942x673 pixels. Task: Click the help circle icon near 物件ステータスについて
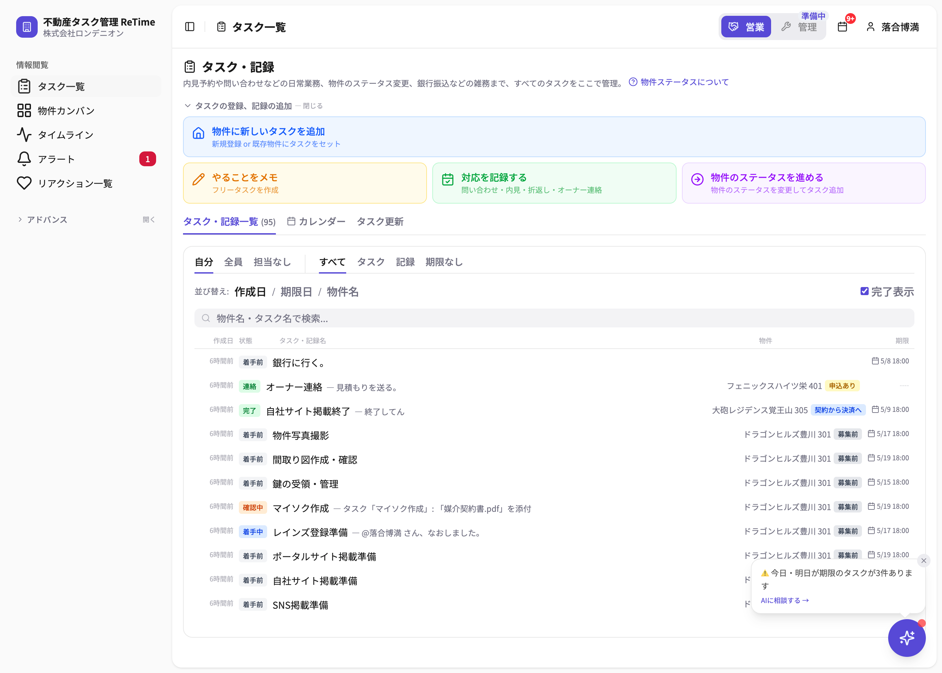tap(633, 82)
